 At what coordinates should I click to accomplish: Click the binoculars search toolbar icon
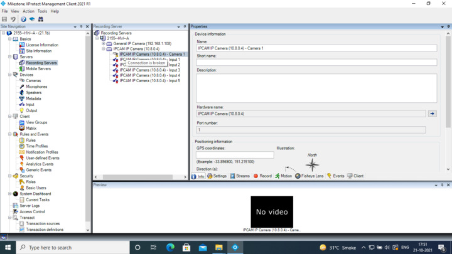point(41,19)
